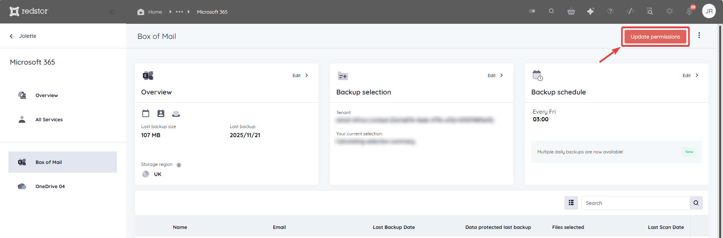Click the mailbox tray icon in Overview card
The image size is (723, 238).
[176, 114]
